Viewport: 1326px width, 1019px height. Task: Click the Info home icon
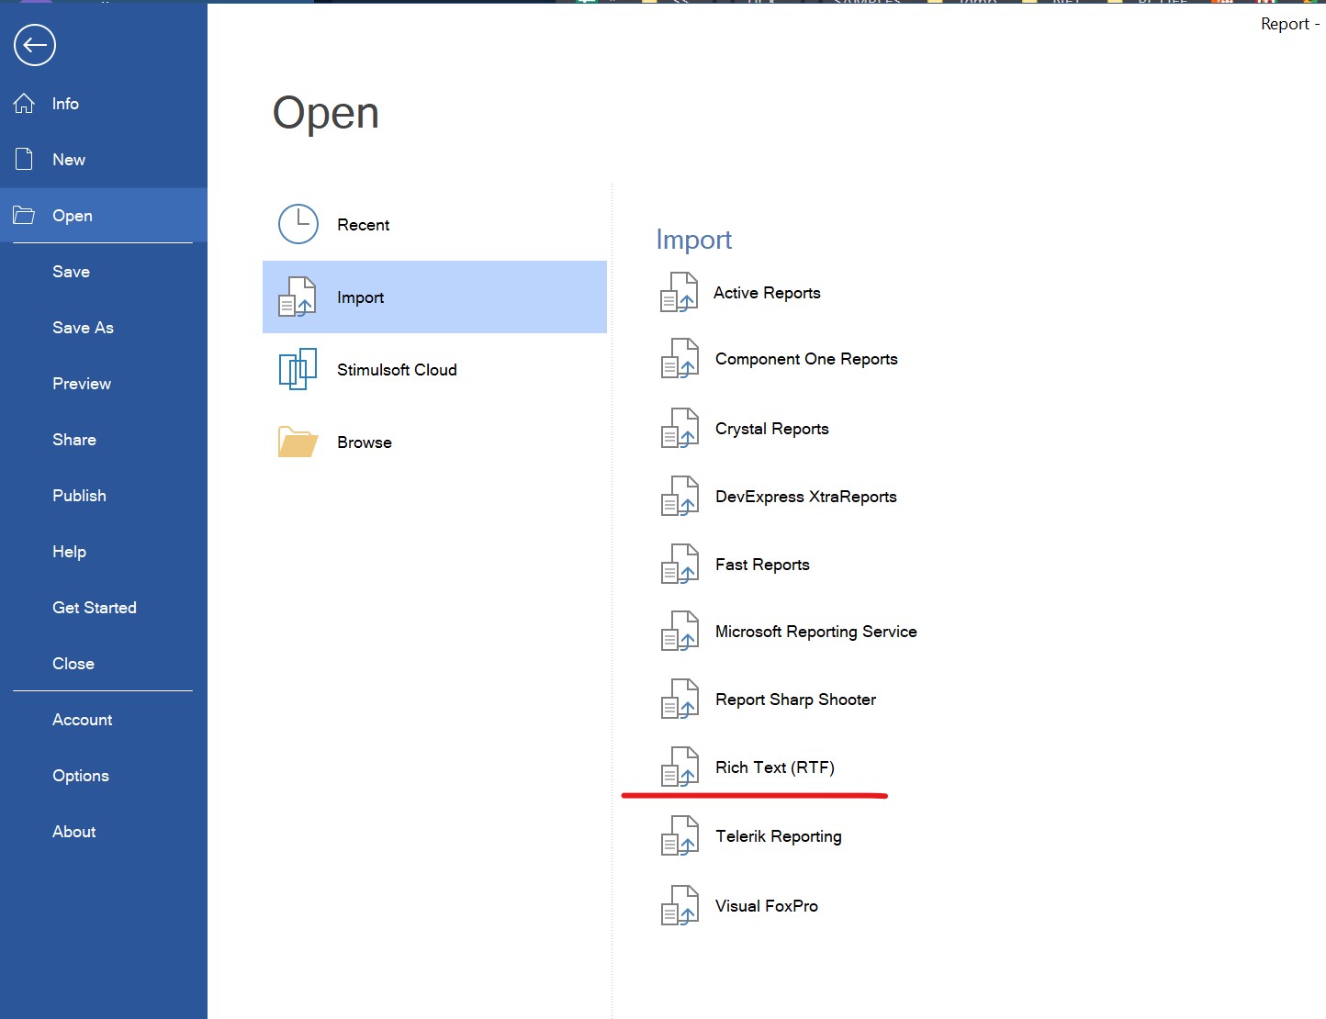click(24, 103)
